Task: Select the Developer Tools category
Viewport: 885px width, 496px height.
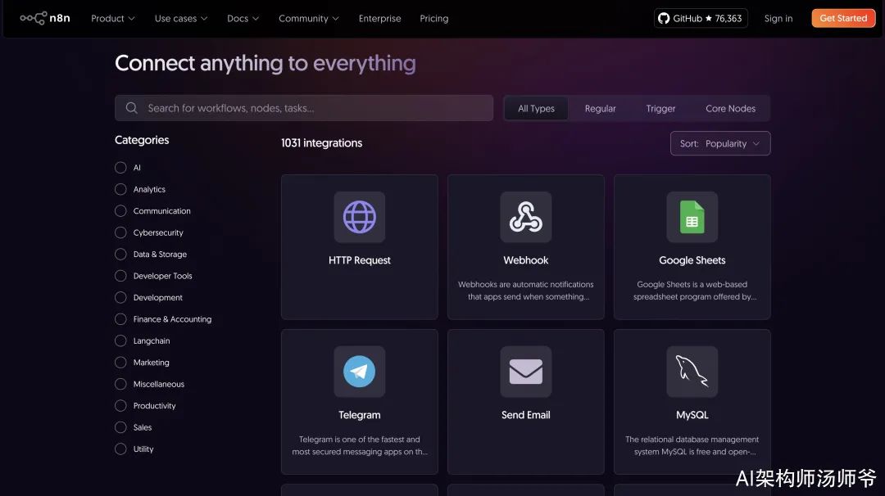Action: [153, 276]
